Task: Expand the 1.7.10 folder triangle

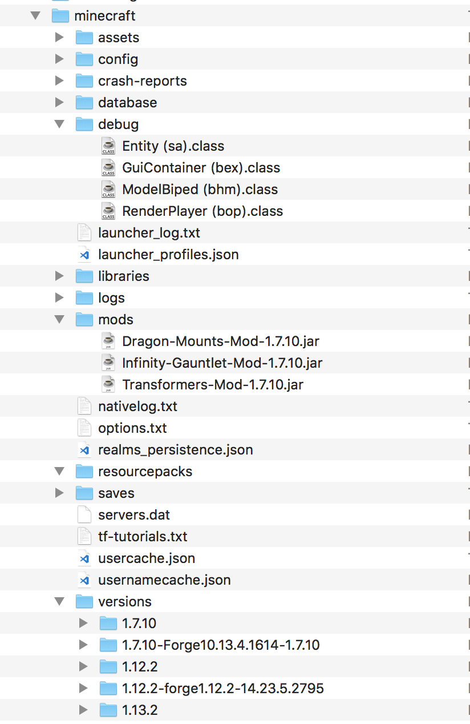Action: (x=83, y=623)
